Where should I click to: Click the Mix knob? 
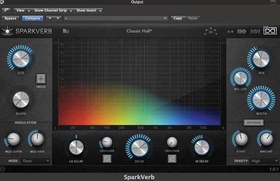[261, 59]
